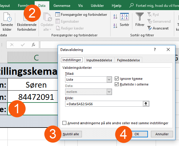This screenshot has height=146, width=179.
Task: Open Forespørgsler og forbindelser pane
Action: [x=81, y=15]
